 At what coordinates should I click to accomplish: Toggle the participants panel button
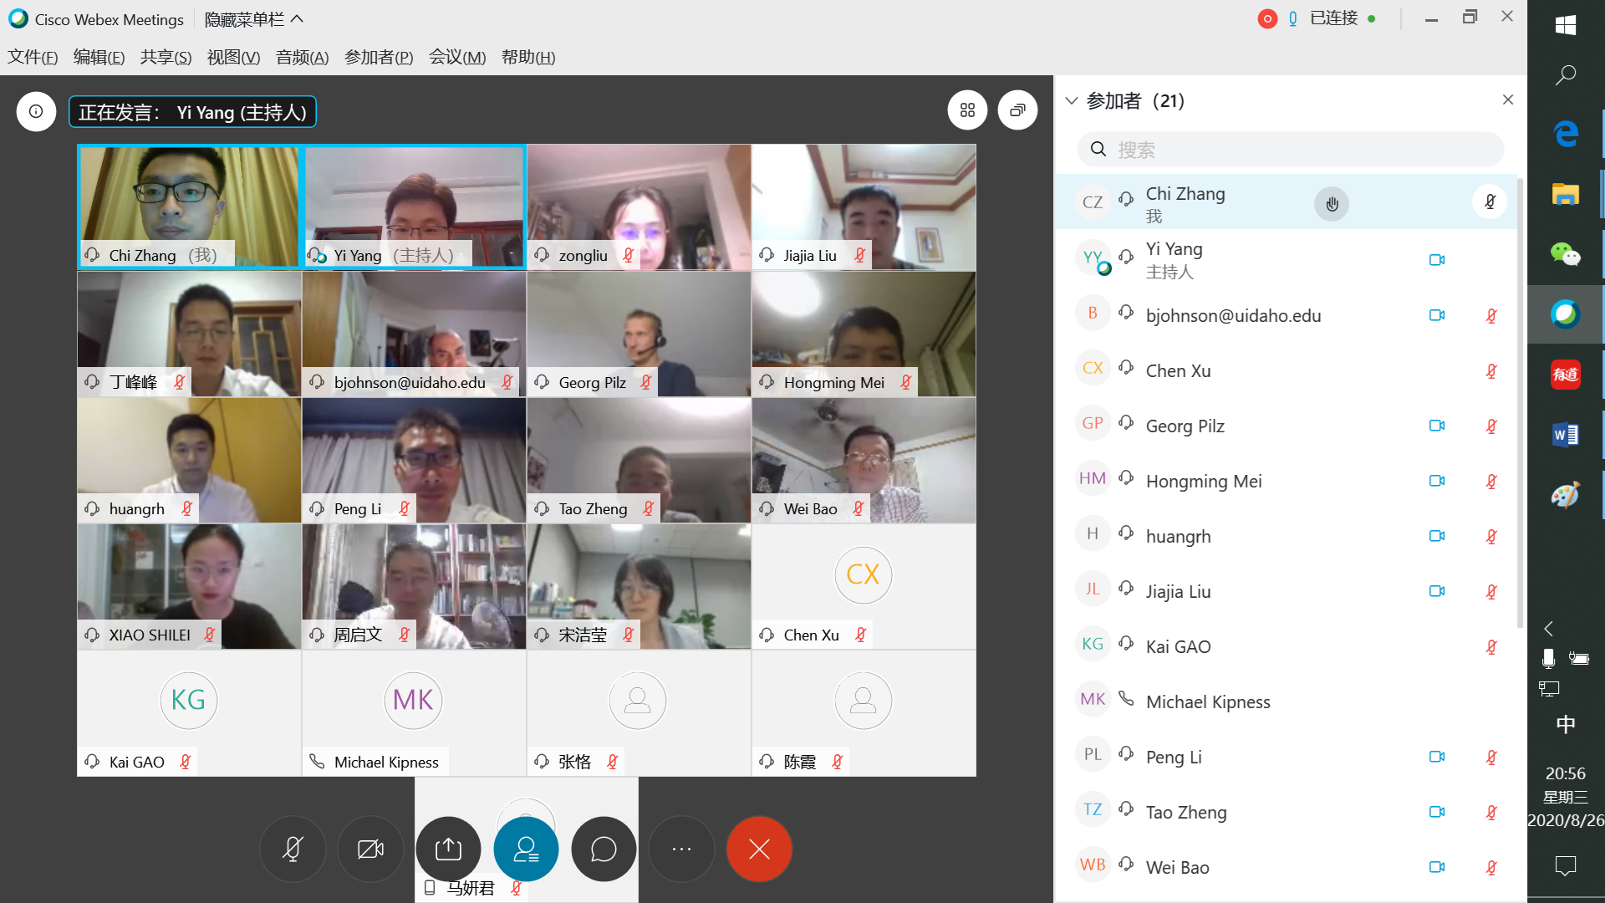[x=526, y=849]
